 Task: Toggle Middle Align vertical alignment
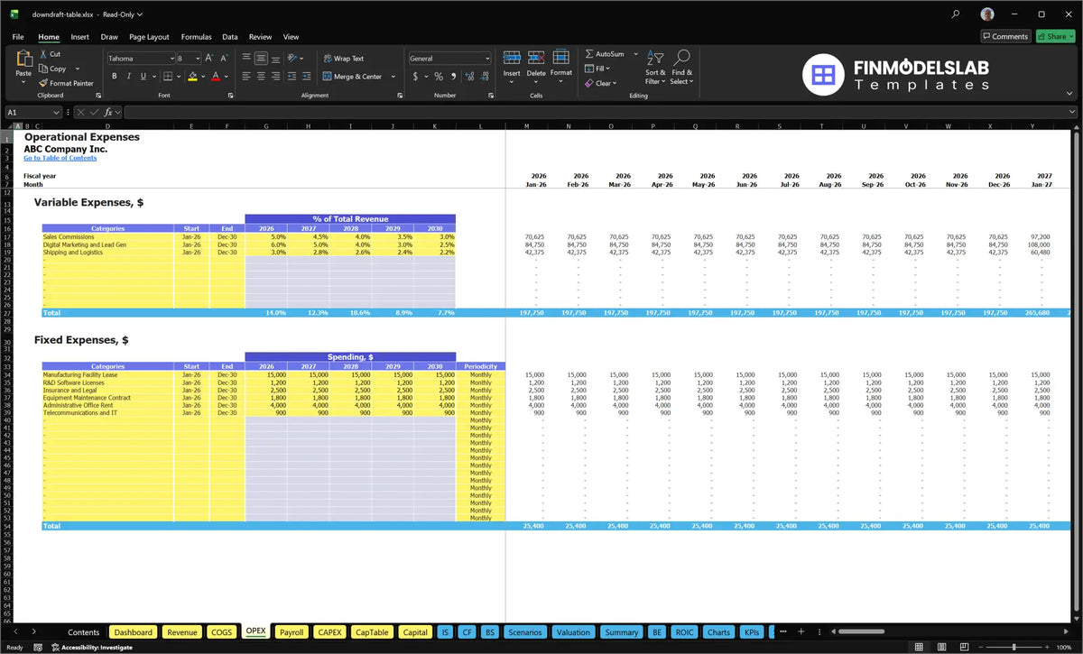click(261, 58)
